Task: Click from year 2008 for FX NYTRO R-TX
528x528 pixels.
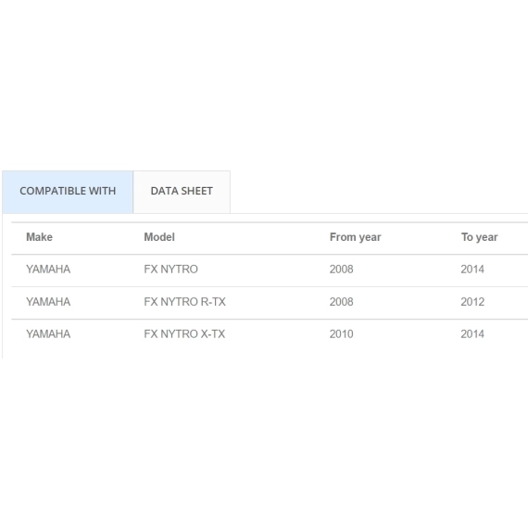Action: pyautogui.click(x=342, y=302)
